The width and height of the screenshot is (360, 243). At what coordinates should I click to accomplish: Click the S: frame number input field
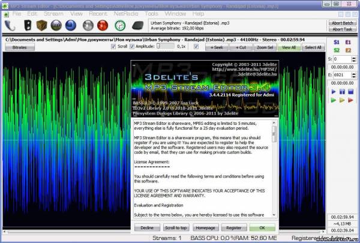[342, 59]
